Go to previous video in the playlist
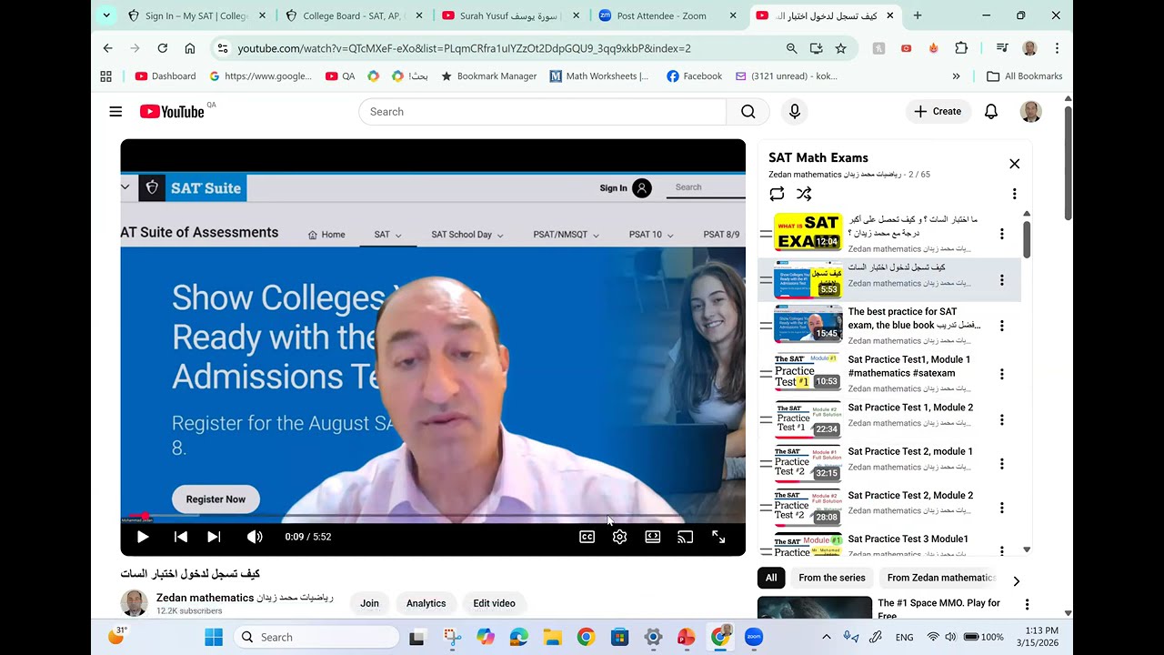The height and width of the screenshot is (655, 1164). pos(181,537)
